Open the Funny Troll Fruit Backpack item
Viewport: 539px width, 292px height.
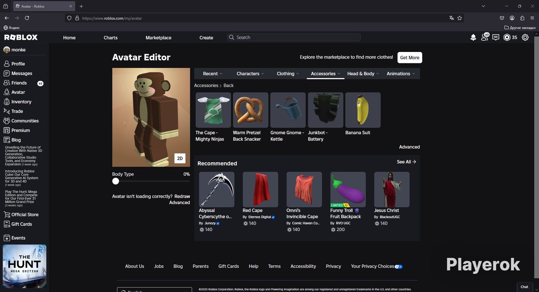pos(348,190)
